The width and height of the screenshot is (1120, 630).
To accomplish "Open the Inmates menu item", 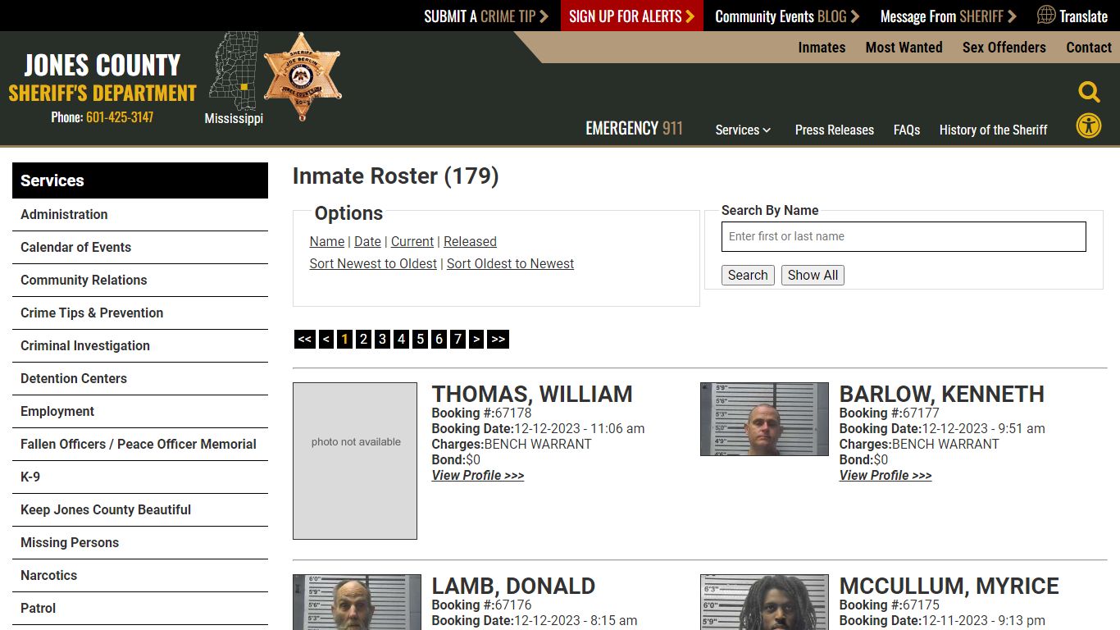I will [x=822, y=48].
